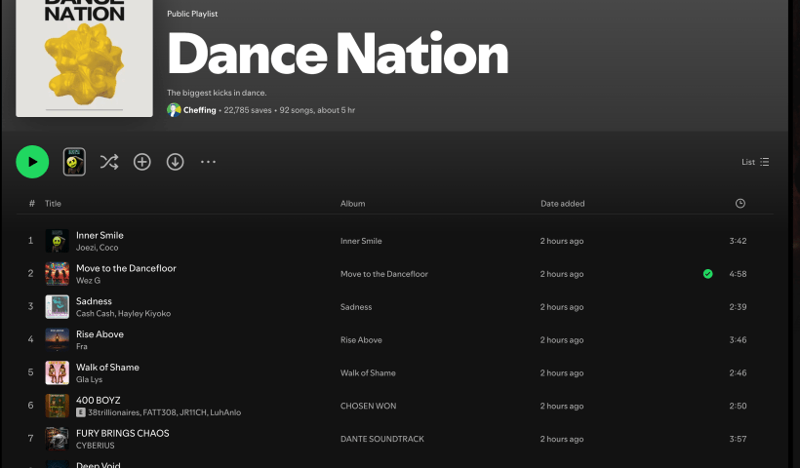Open the three-dot more options menu
The width and height of the screenshot is (800, 468).
coord(208,162)
